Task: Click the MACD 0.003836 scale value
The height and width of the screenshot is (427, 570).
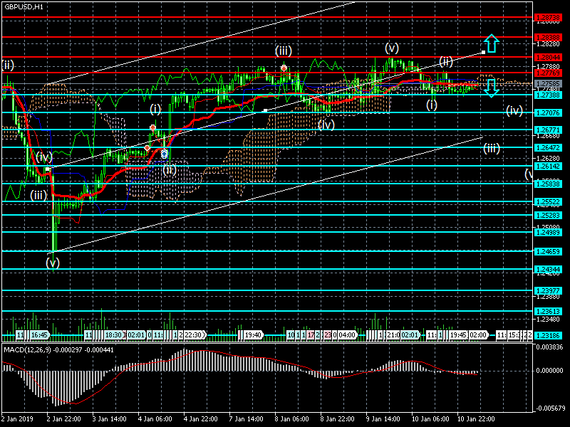Action: pos(549,347)
